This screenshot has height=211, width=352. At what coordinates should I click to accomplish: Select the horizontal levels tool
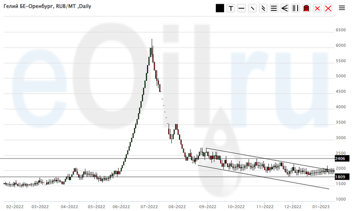coord(274,8)
